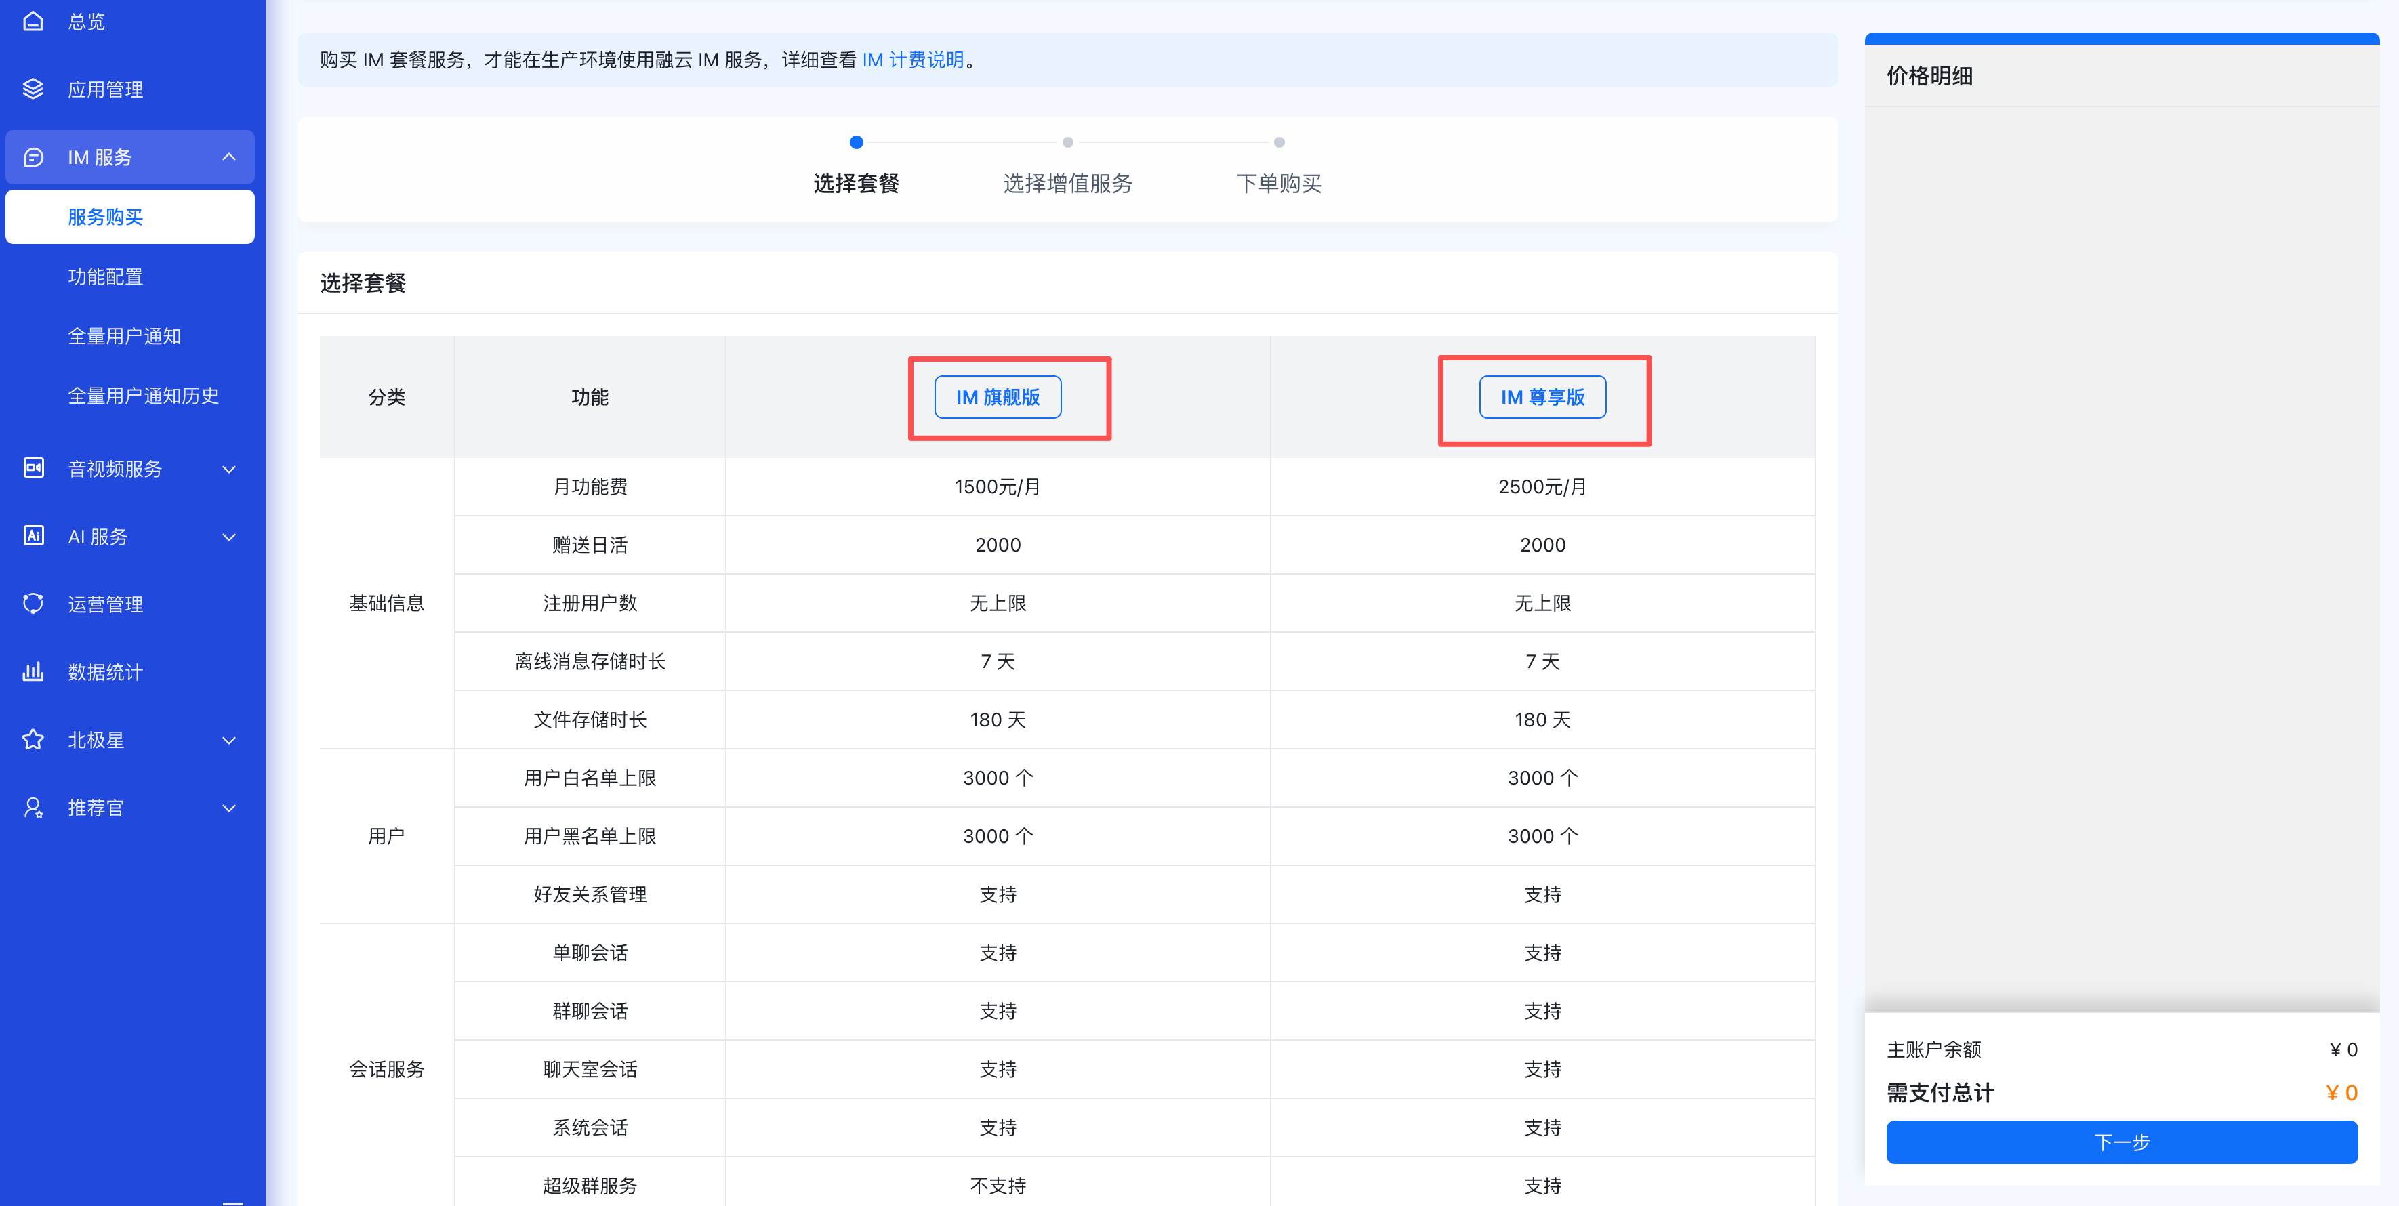The width and height of the screenshot is (2399, 1206).
Task: Click the video icon for 音视频服务
Action: pyautogui.click(x=33, y=467)
